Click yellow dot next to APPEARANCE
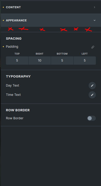The width and height of the screenshot is (101, 186). 3,20
